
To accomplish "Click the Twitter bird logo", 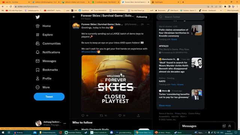I will pyautogui.click(x=37, y=17).
